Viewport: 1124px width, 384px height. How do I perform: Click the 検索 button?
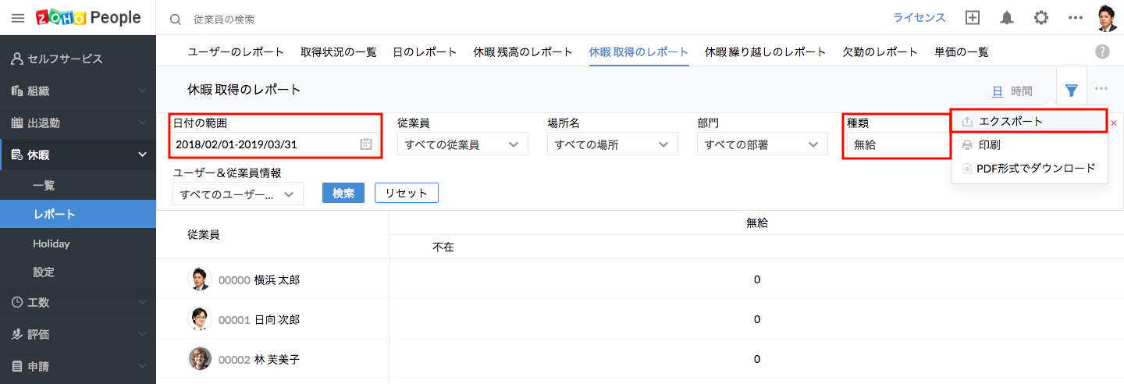click(343, 193)
